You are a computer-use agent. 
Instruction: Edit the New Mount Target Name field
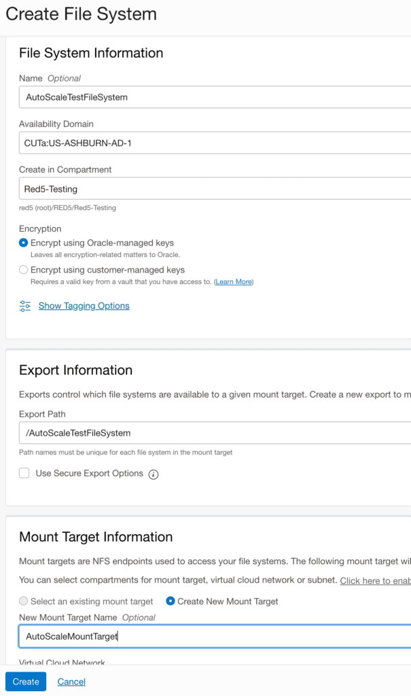204,636
